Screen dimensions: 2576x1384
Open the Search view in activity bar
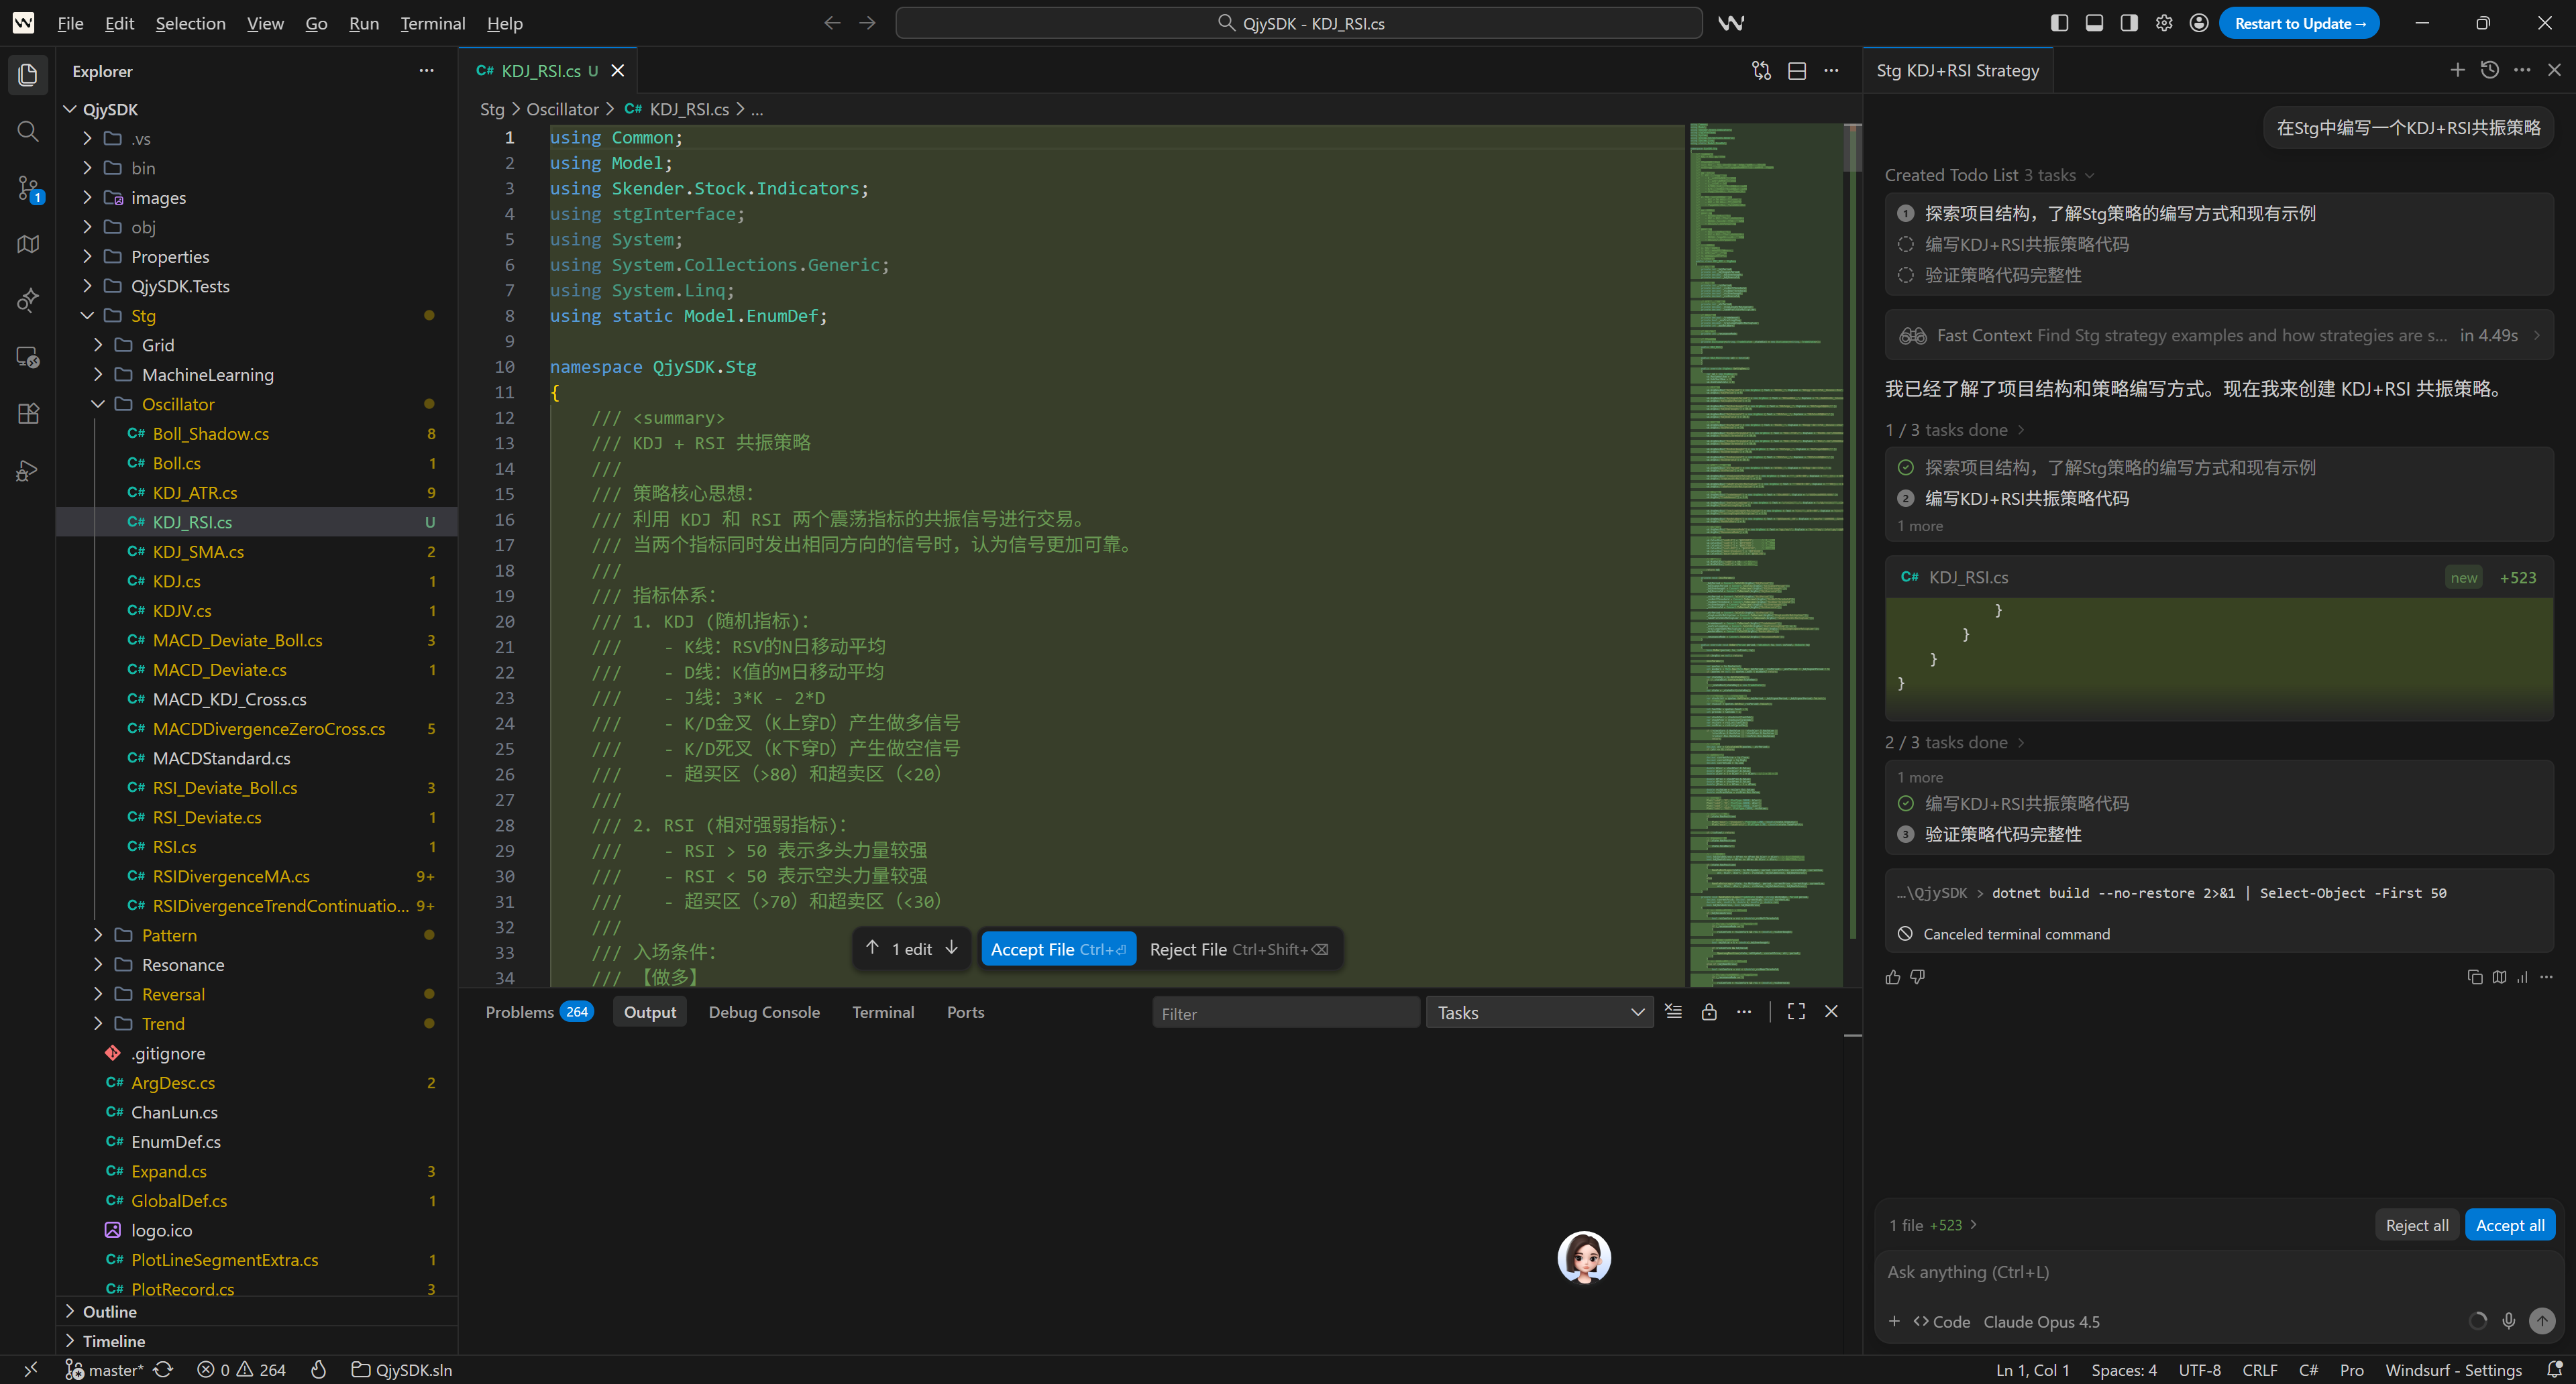click(x=28, y=132)
